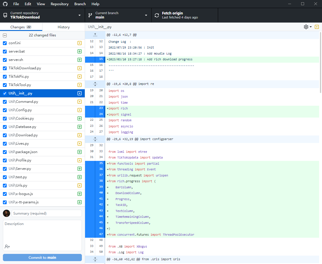Click the Commit to main button
The image size is (322, 264).
point(42,257)
